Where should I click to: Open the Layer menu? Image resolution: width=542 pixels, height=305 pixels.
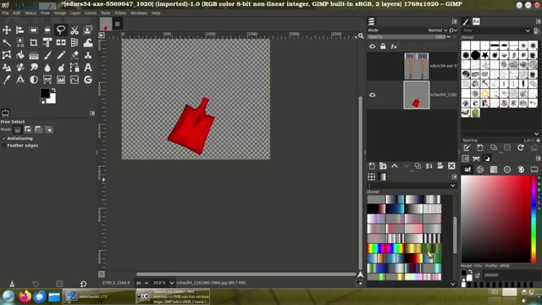[75, 13]
